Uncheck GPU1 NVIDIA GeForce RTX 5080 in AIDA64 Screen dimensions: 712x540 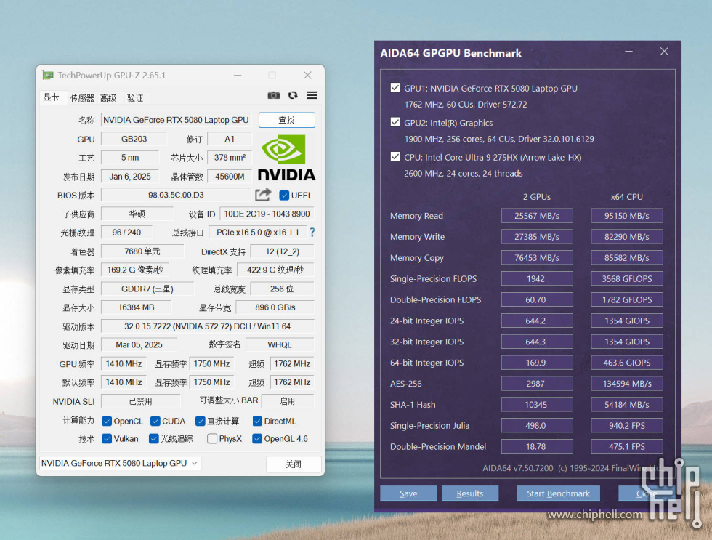(395, 88)
